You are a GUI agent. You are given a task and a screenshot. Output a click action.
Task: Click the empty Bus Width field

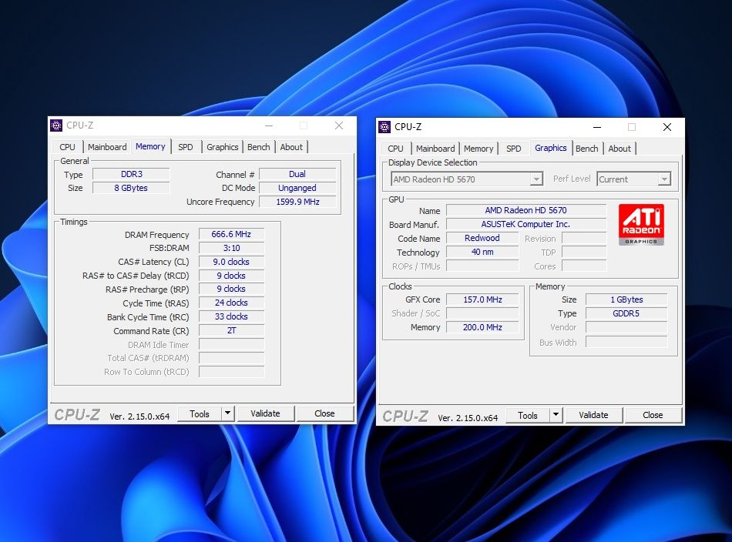tap(626, 343)
